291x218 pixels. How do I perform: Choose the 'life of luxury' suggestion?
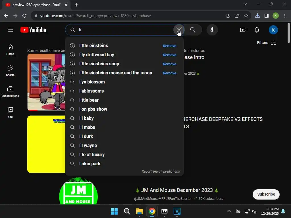click(x=124, y=155)
